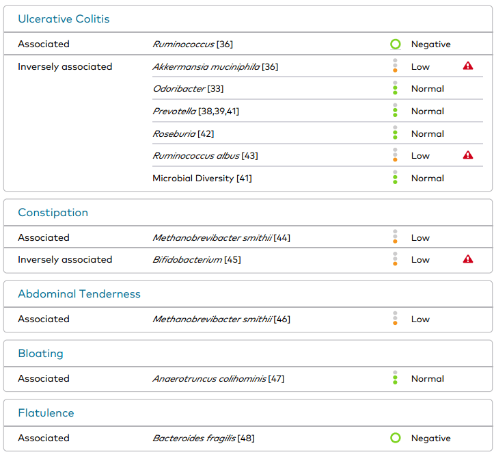Click the Roseburia organism name
Screen dimensions: 494x459
tap(174, 134)
